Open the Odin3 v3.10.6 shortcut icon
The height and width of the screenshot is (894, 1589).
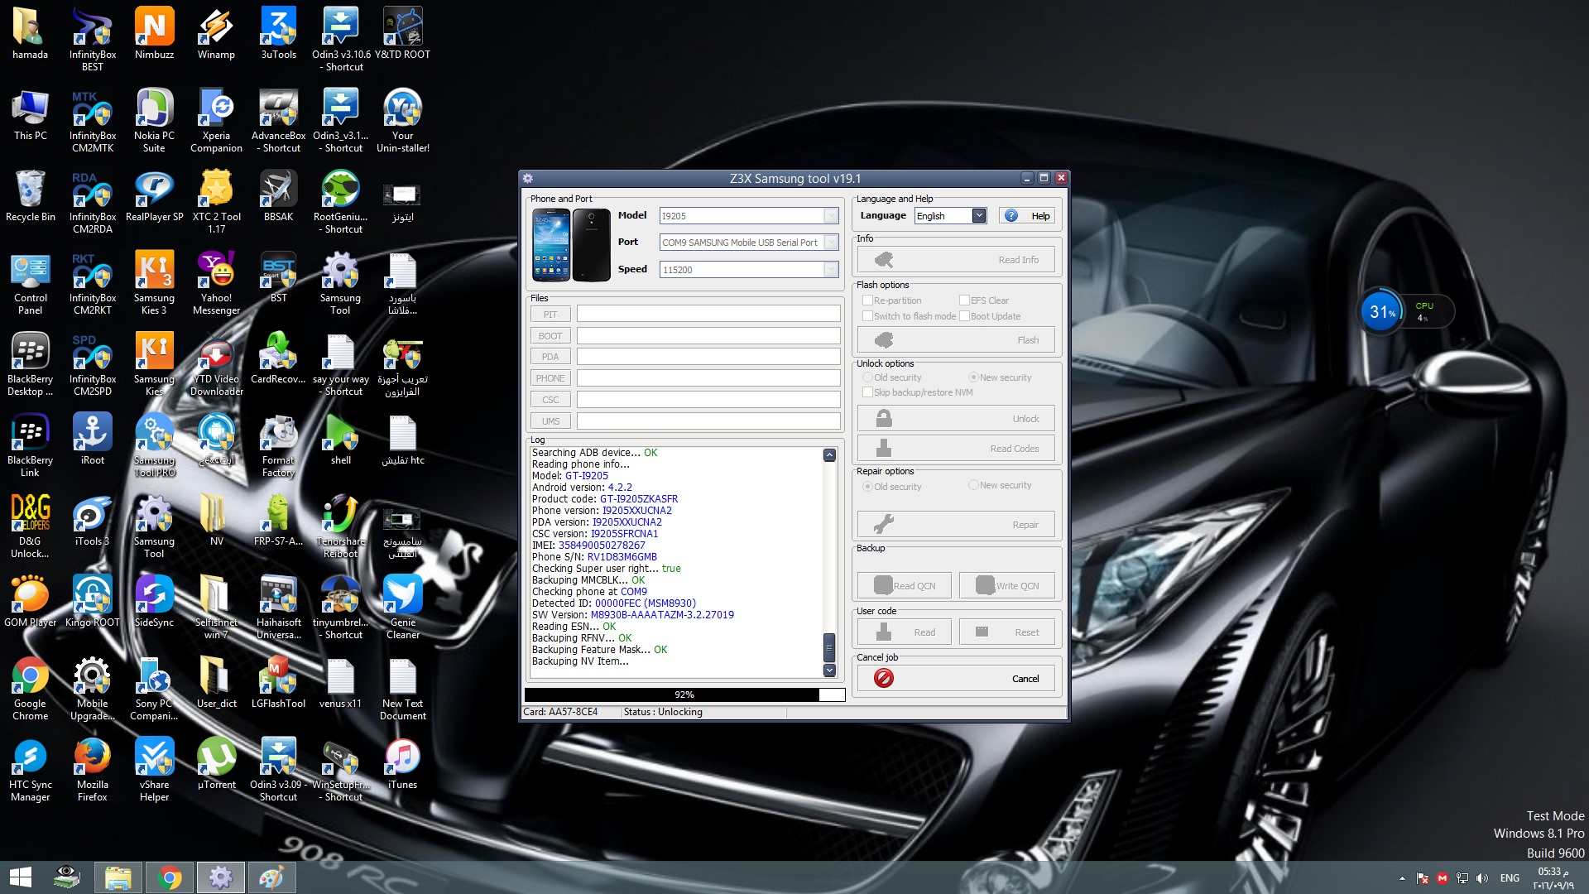pyautogui.click(x=340, y=39)
